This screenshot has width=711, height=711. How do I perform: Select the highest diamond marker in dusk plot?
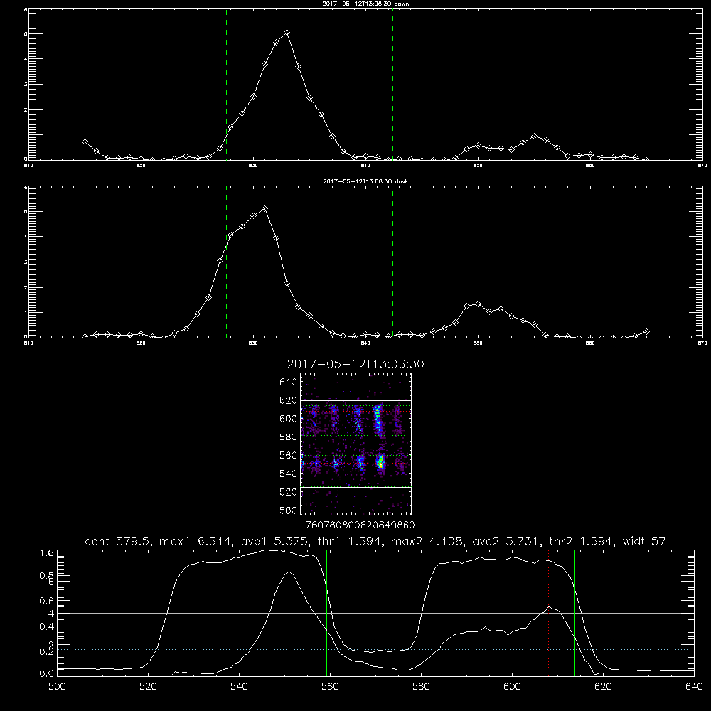click(x=264, y=208)
